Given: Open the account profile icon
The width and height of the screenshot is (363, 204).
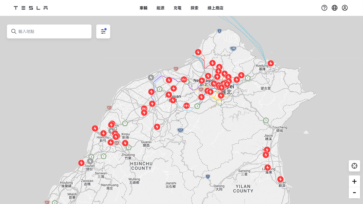Looking at the screenshot, I should coord(345,8).
